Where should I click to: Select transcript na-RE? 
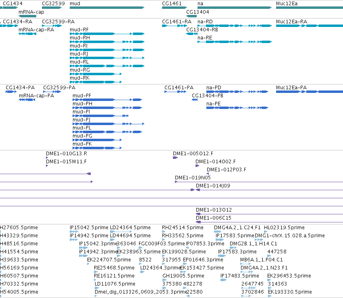[x=235, y=42]
